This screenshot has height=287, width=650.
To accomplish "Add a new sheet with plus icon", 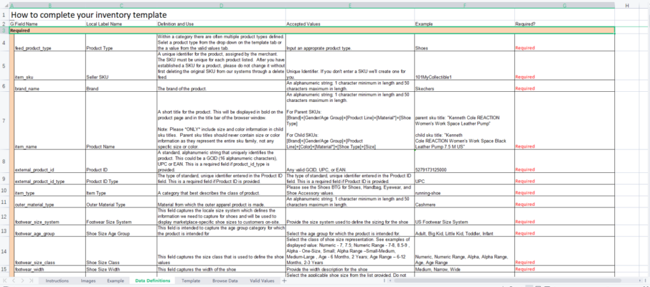I will click(284, 281).
